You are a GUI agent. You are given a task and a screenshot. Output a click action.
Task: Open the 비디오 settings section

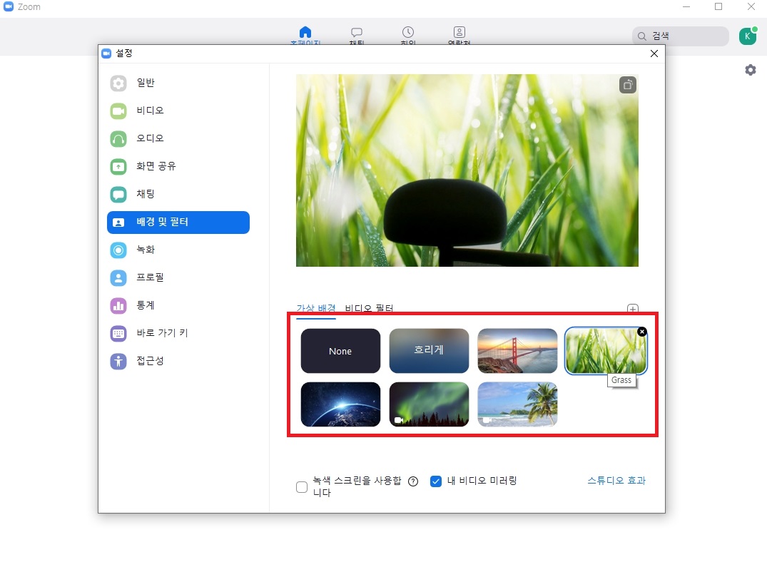(x=178, y=111)
